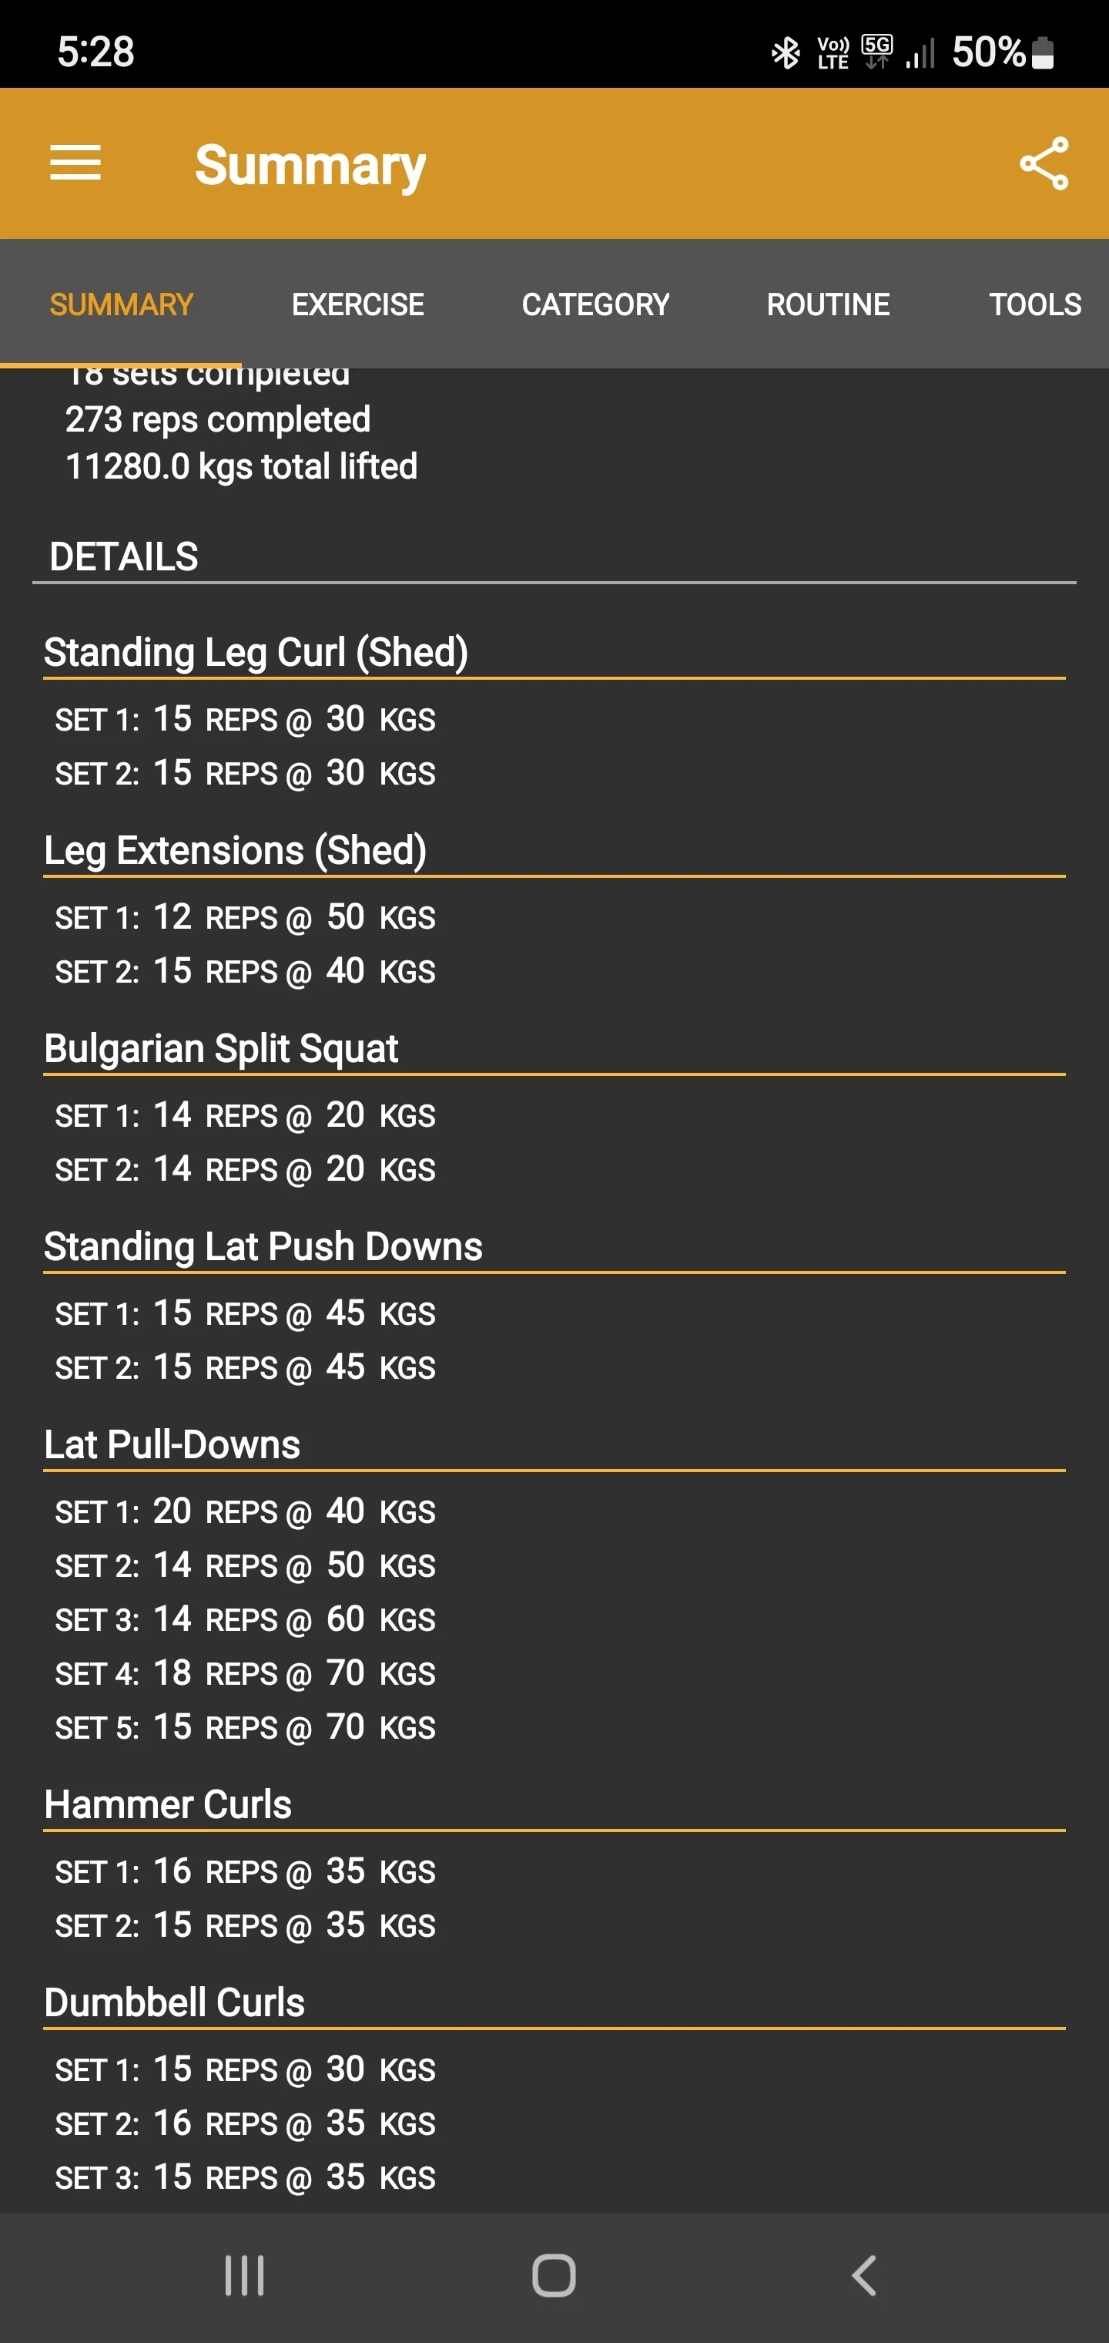The height and width of the screenshot is (2343, 1109).
Task: Tap the 11280.0 kgs total lifted text
Action: pos(241,466)
